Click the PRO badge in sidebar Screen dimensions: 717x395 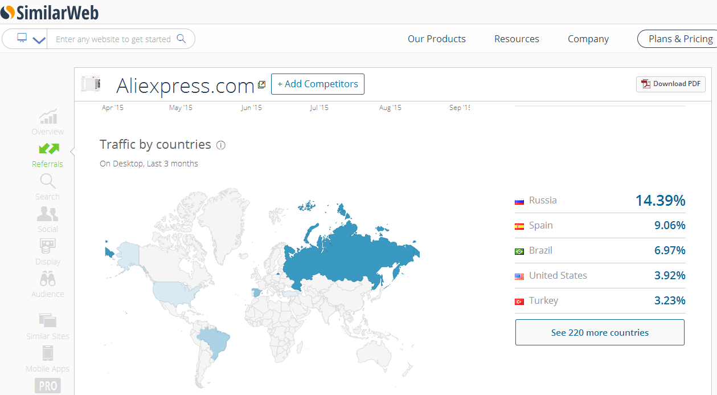(x=48, y=386)
